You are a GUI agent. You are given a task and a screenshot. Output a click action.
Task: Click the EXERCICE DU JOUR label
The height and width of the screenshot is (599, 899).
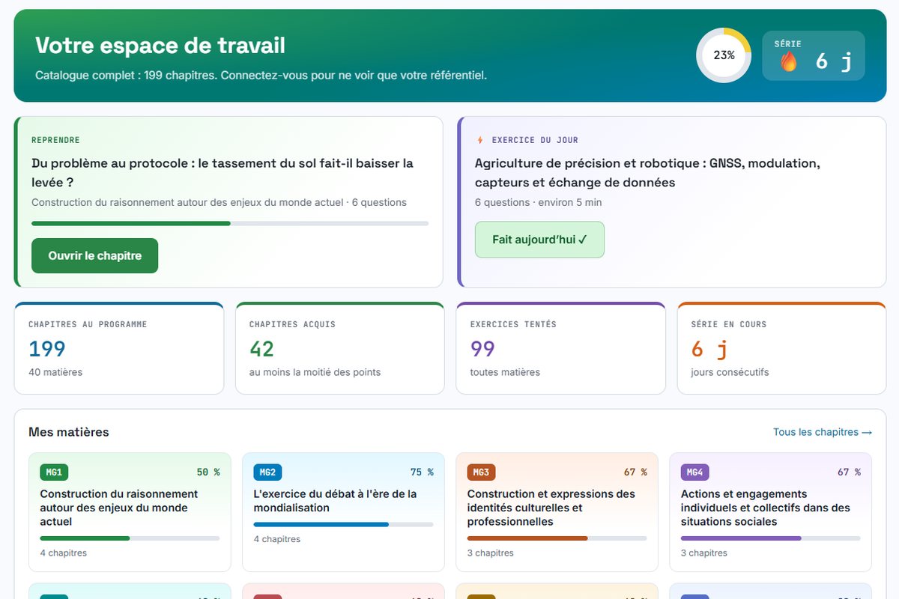(535, 140)
